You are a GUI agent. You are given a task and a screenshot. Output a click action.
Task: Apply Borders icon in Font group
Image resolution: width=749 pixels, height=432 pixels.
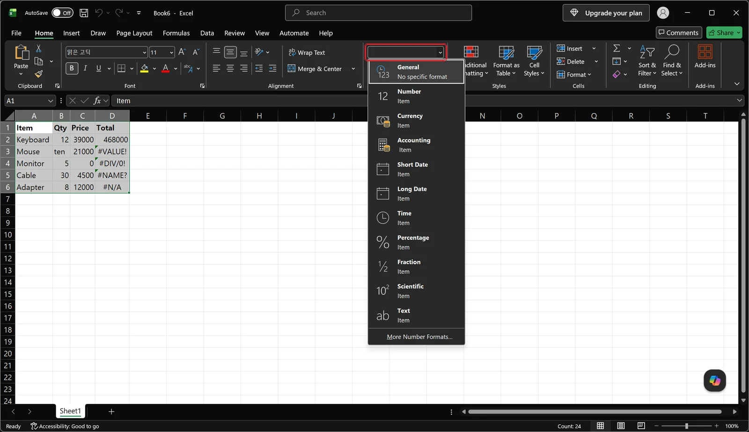click(121, 68)
